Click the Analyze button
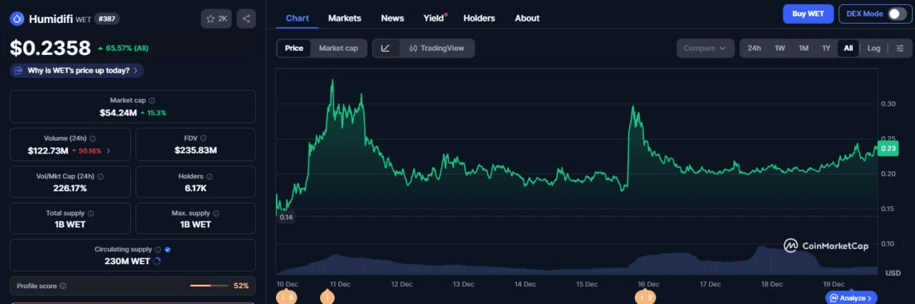 click(851, 298)
